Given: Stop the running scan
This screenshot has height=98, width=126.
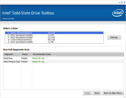Looking at the screenshot, I should [87, 93].
